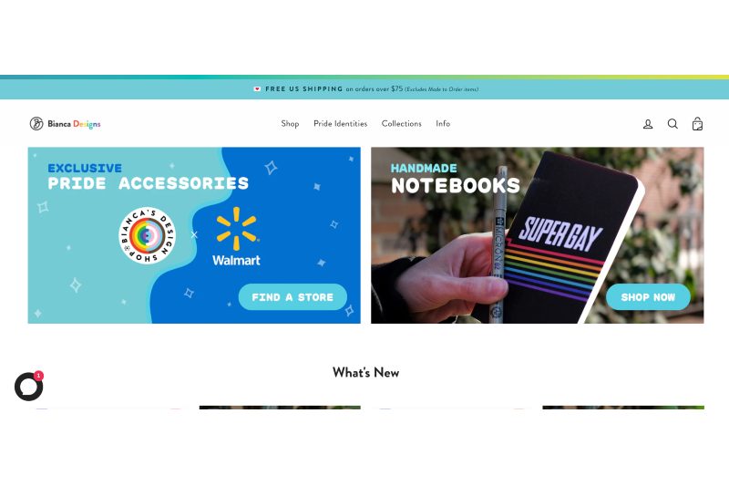Image resolution: width=729 pixels, height=486 pixels.
Task: Open the Exclusive Pride Accessories banner
Action: (x=194, y=235)
